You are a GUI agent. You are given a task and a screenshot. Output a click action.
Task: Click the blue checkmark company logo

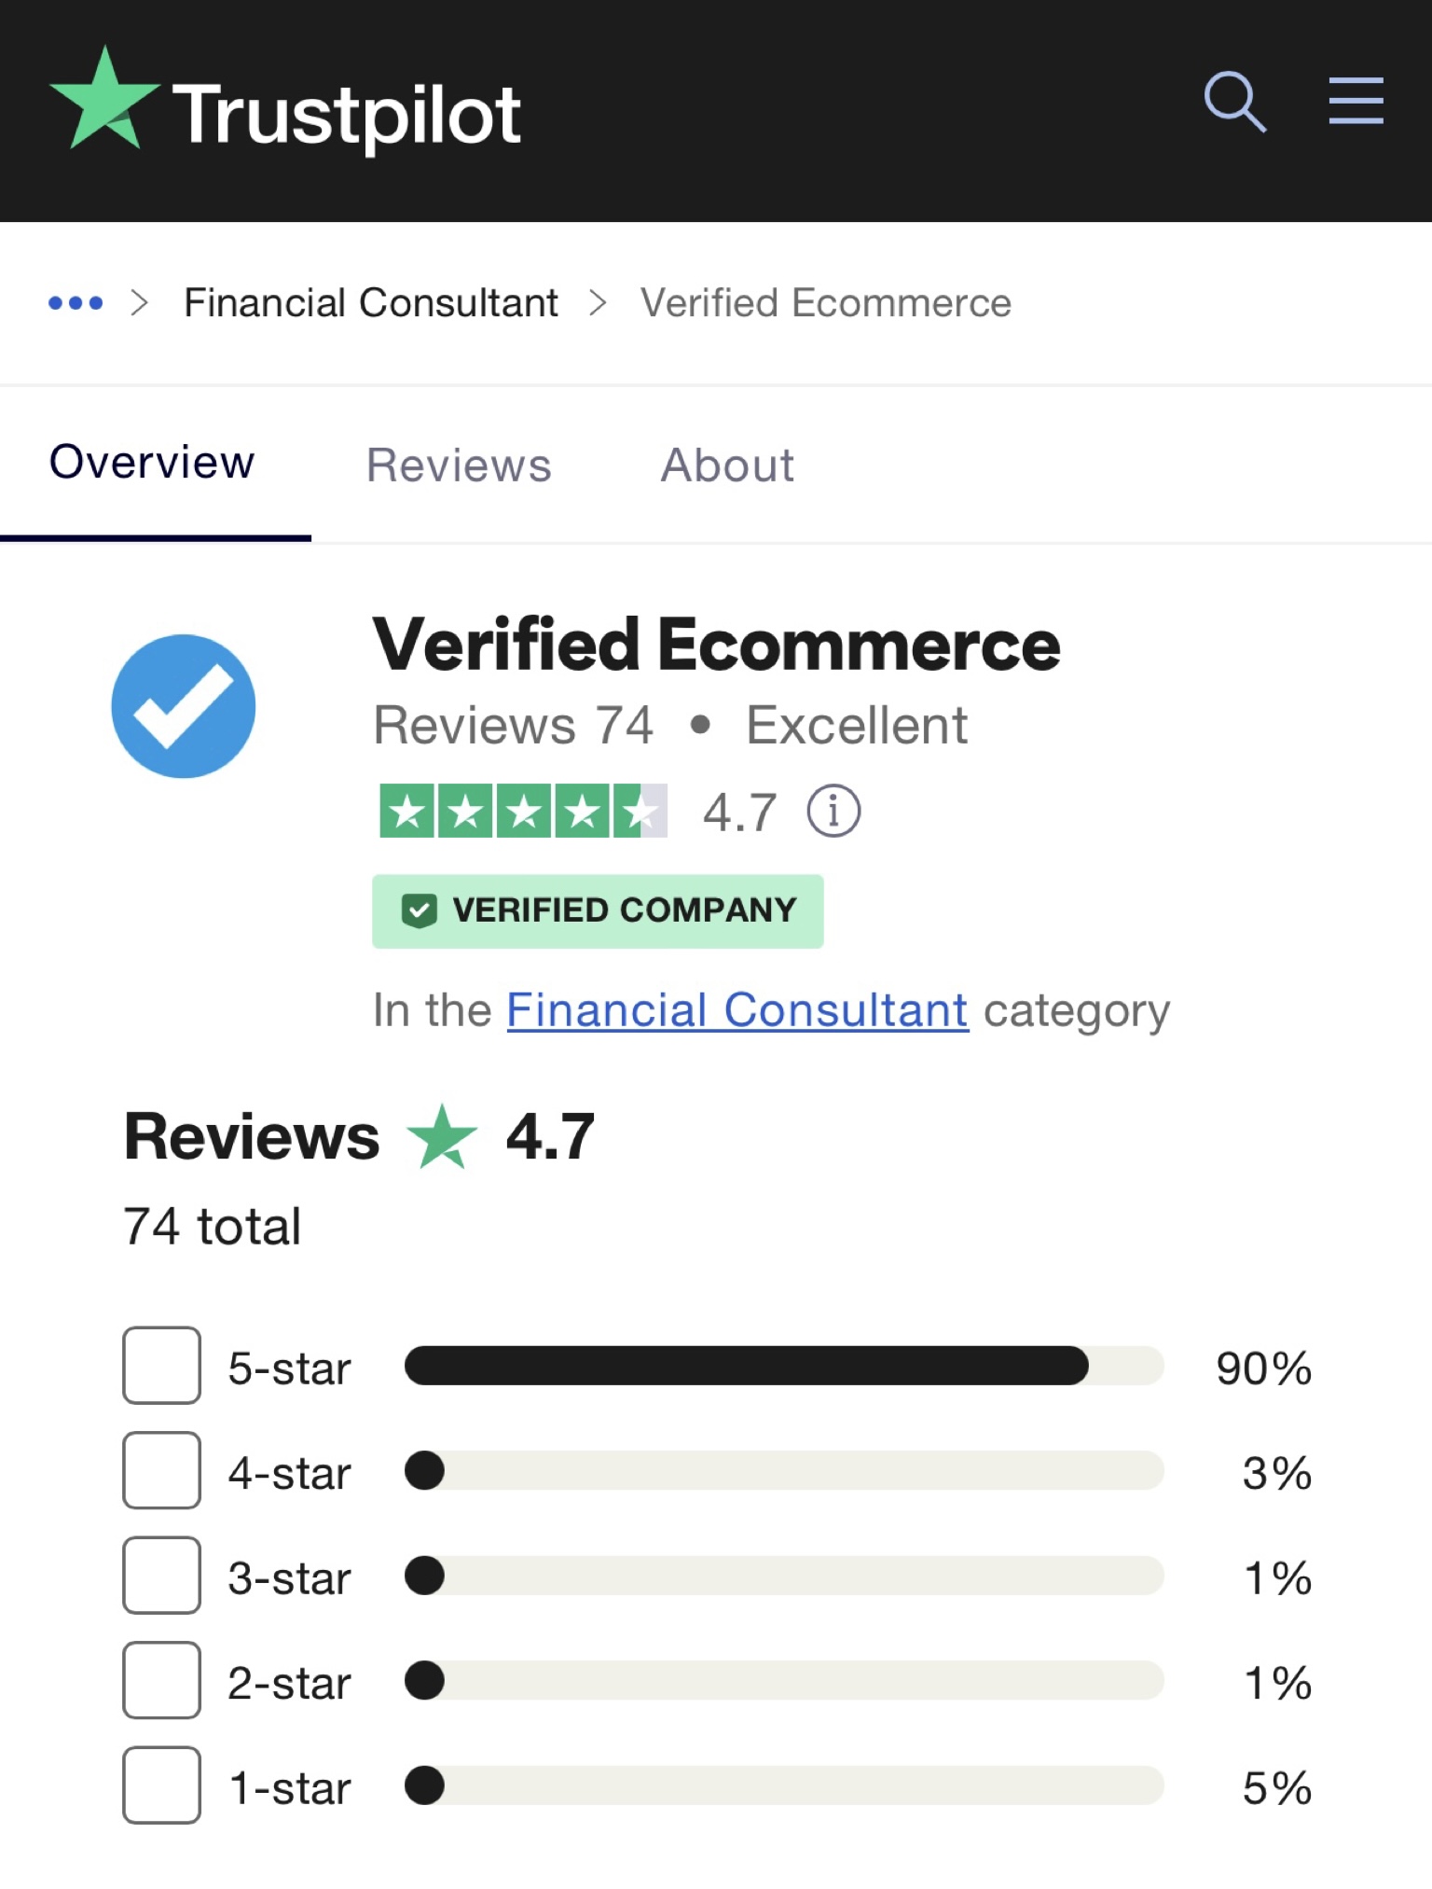pyautogui.click(x=184, y=706)
